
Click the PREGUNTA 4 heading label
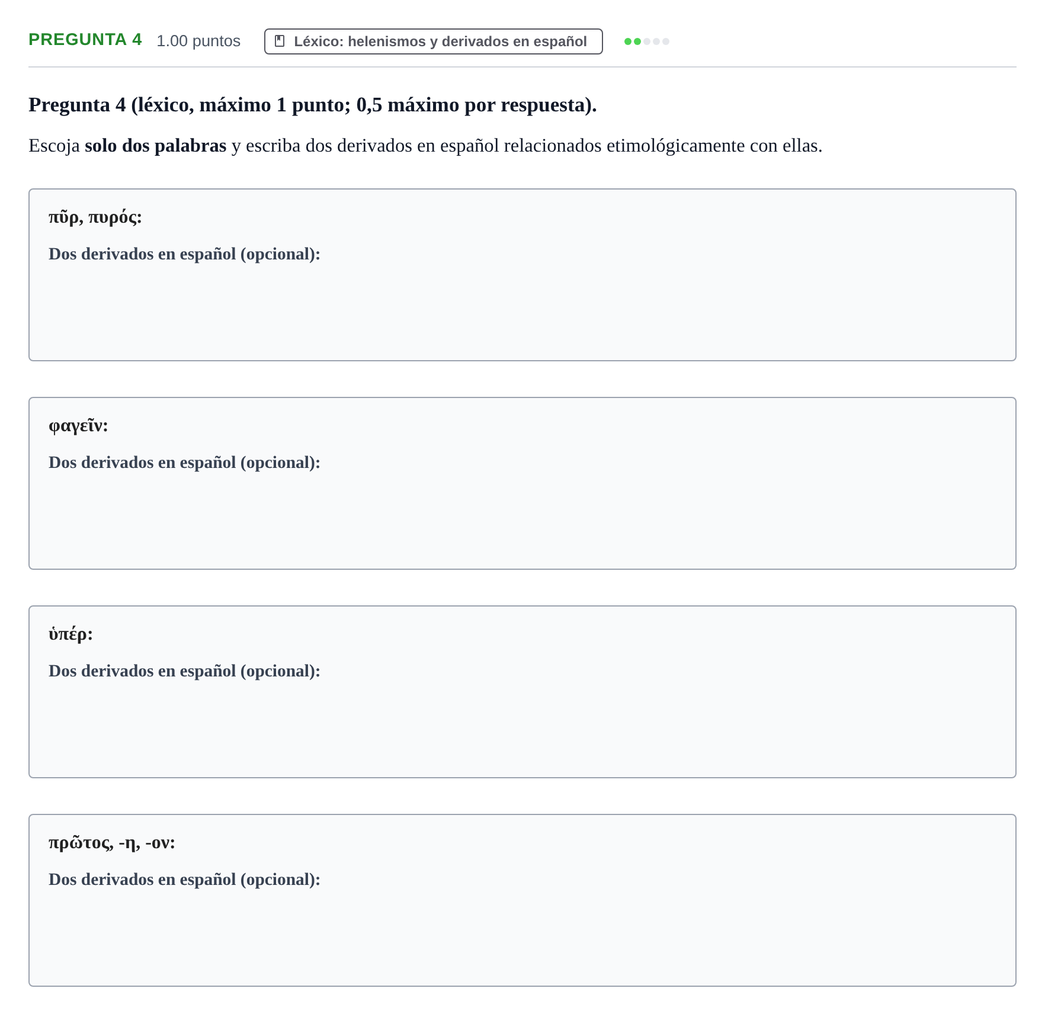pos(85,40)
